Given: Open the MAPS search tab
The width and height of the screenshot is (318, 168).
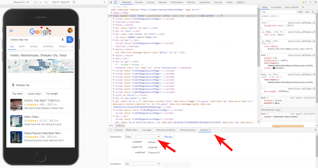Looking at the screenshot, I should point(22,46).
